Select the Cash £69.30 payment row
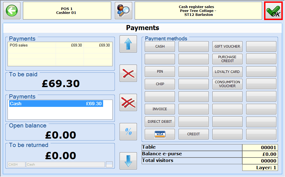This screenshot has height=177, width=285. 56,104
